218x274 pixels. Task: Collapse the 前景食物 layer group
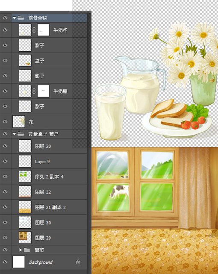14,18
